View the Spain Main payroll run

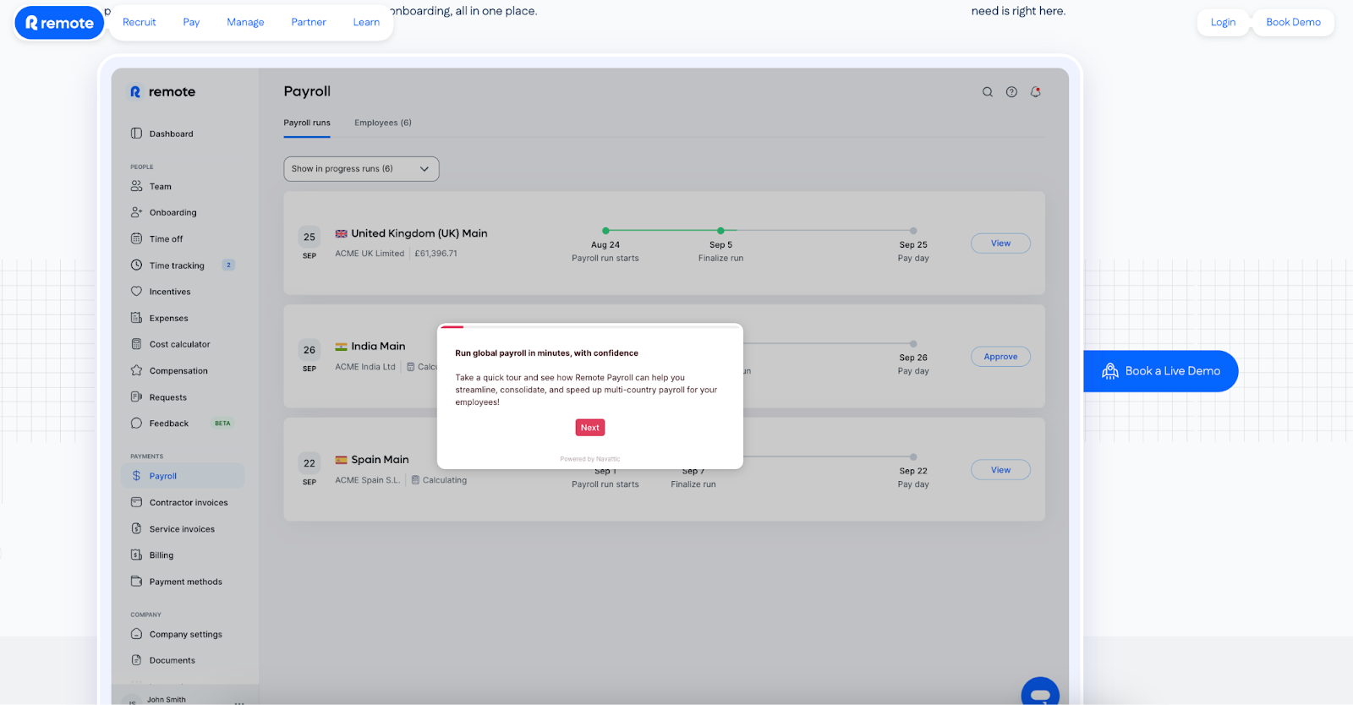(x=1000, y=470)
